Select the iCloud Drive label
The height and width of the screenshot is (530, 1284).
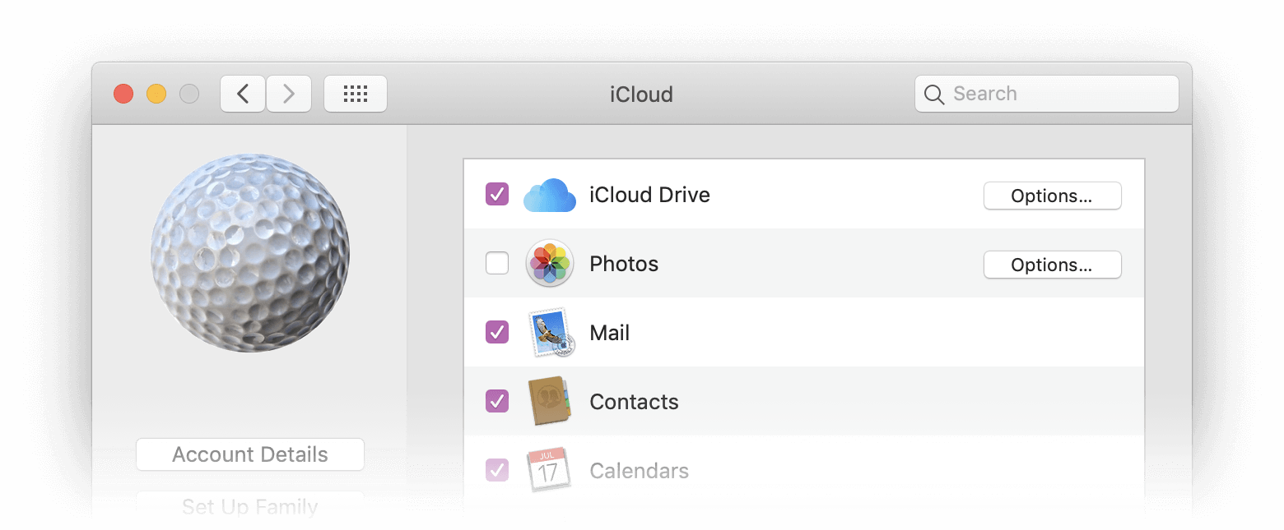point(649,195)
